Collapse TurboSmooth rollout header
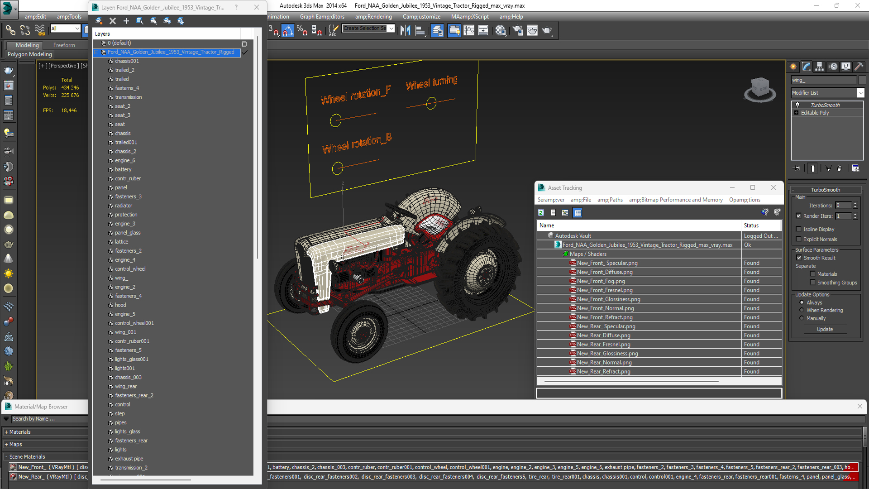This screenshot has height=489, width=869. tap(825, 190)
